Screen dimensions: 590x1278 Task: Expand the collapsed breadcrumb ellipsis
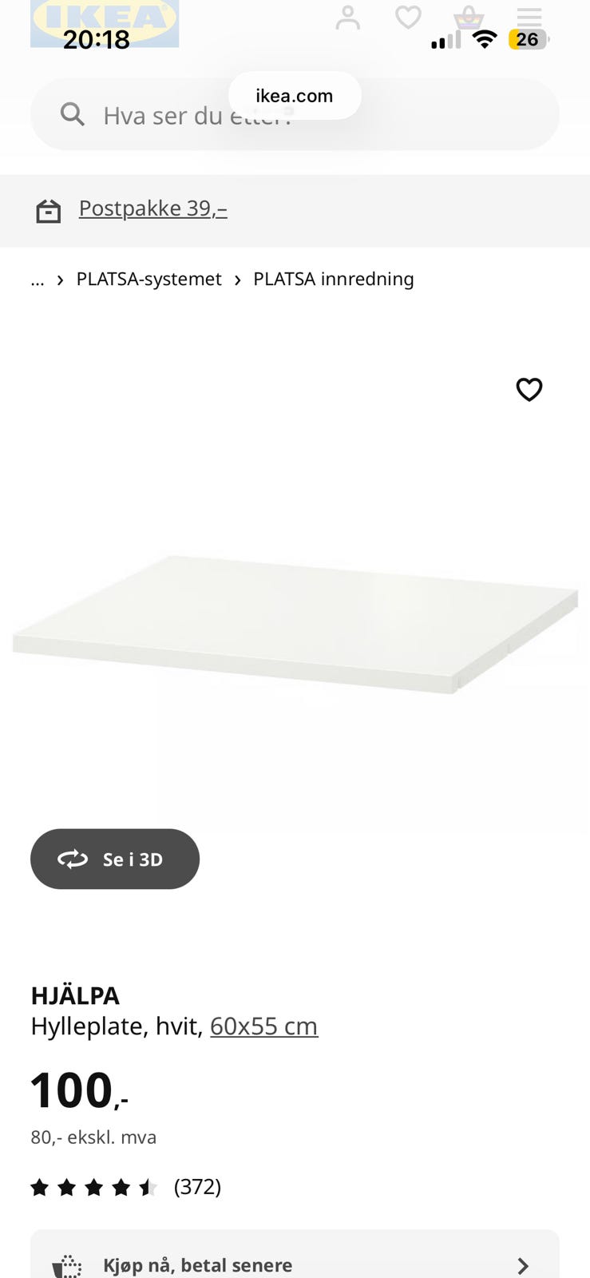tap(38, 279)
